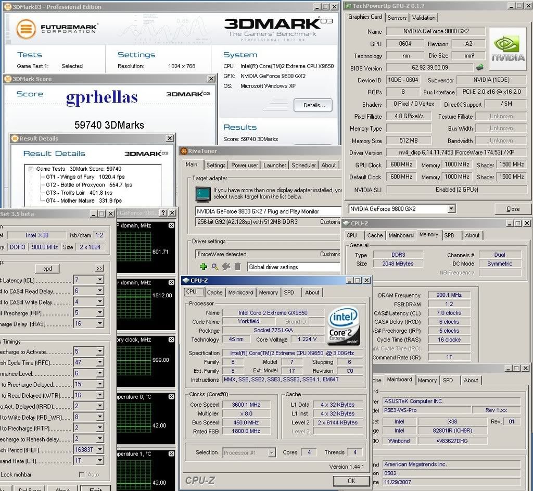
Task: Open the GPU-Z adapter selection dropdown
Action: 451,209
